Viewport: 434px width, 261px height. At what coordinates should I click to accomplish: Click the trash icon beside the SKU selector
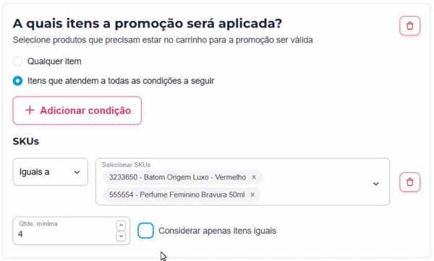point(409,182)
